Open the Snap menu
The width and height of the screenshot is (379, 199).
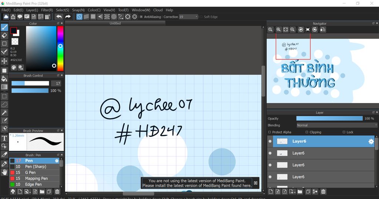coord(78,10)
